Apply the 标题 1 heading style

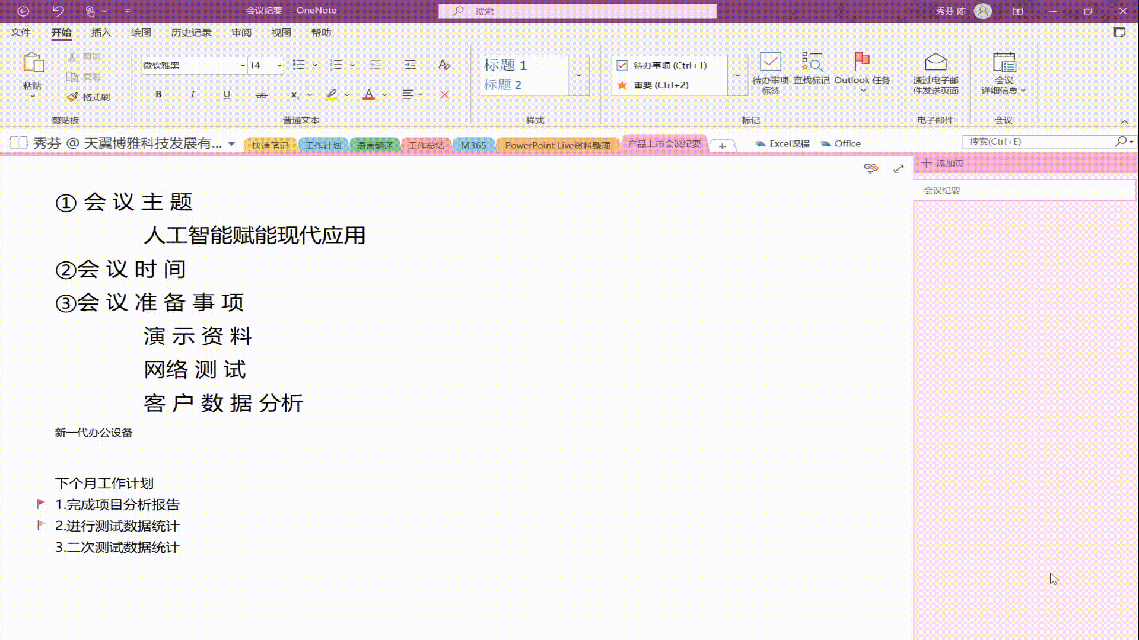coord(505,65)
